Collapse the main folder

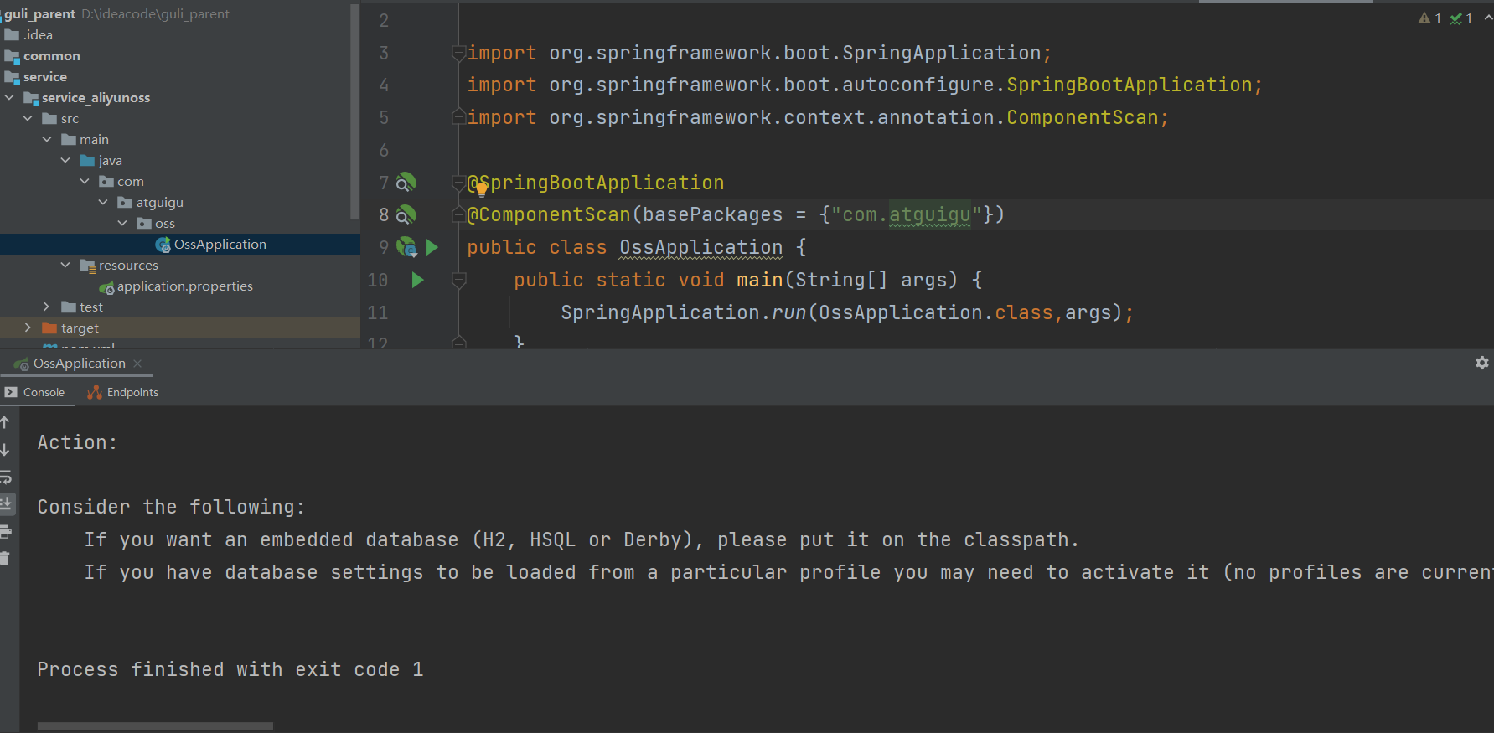coord(47,139)
